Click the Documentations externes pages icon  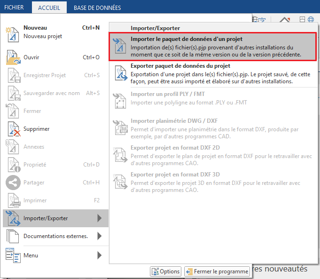coord(13,236)
